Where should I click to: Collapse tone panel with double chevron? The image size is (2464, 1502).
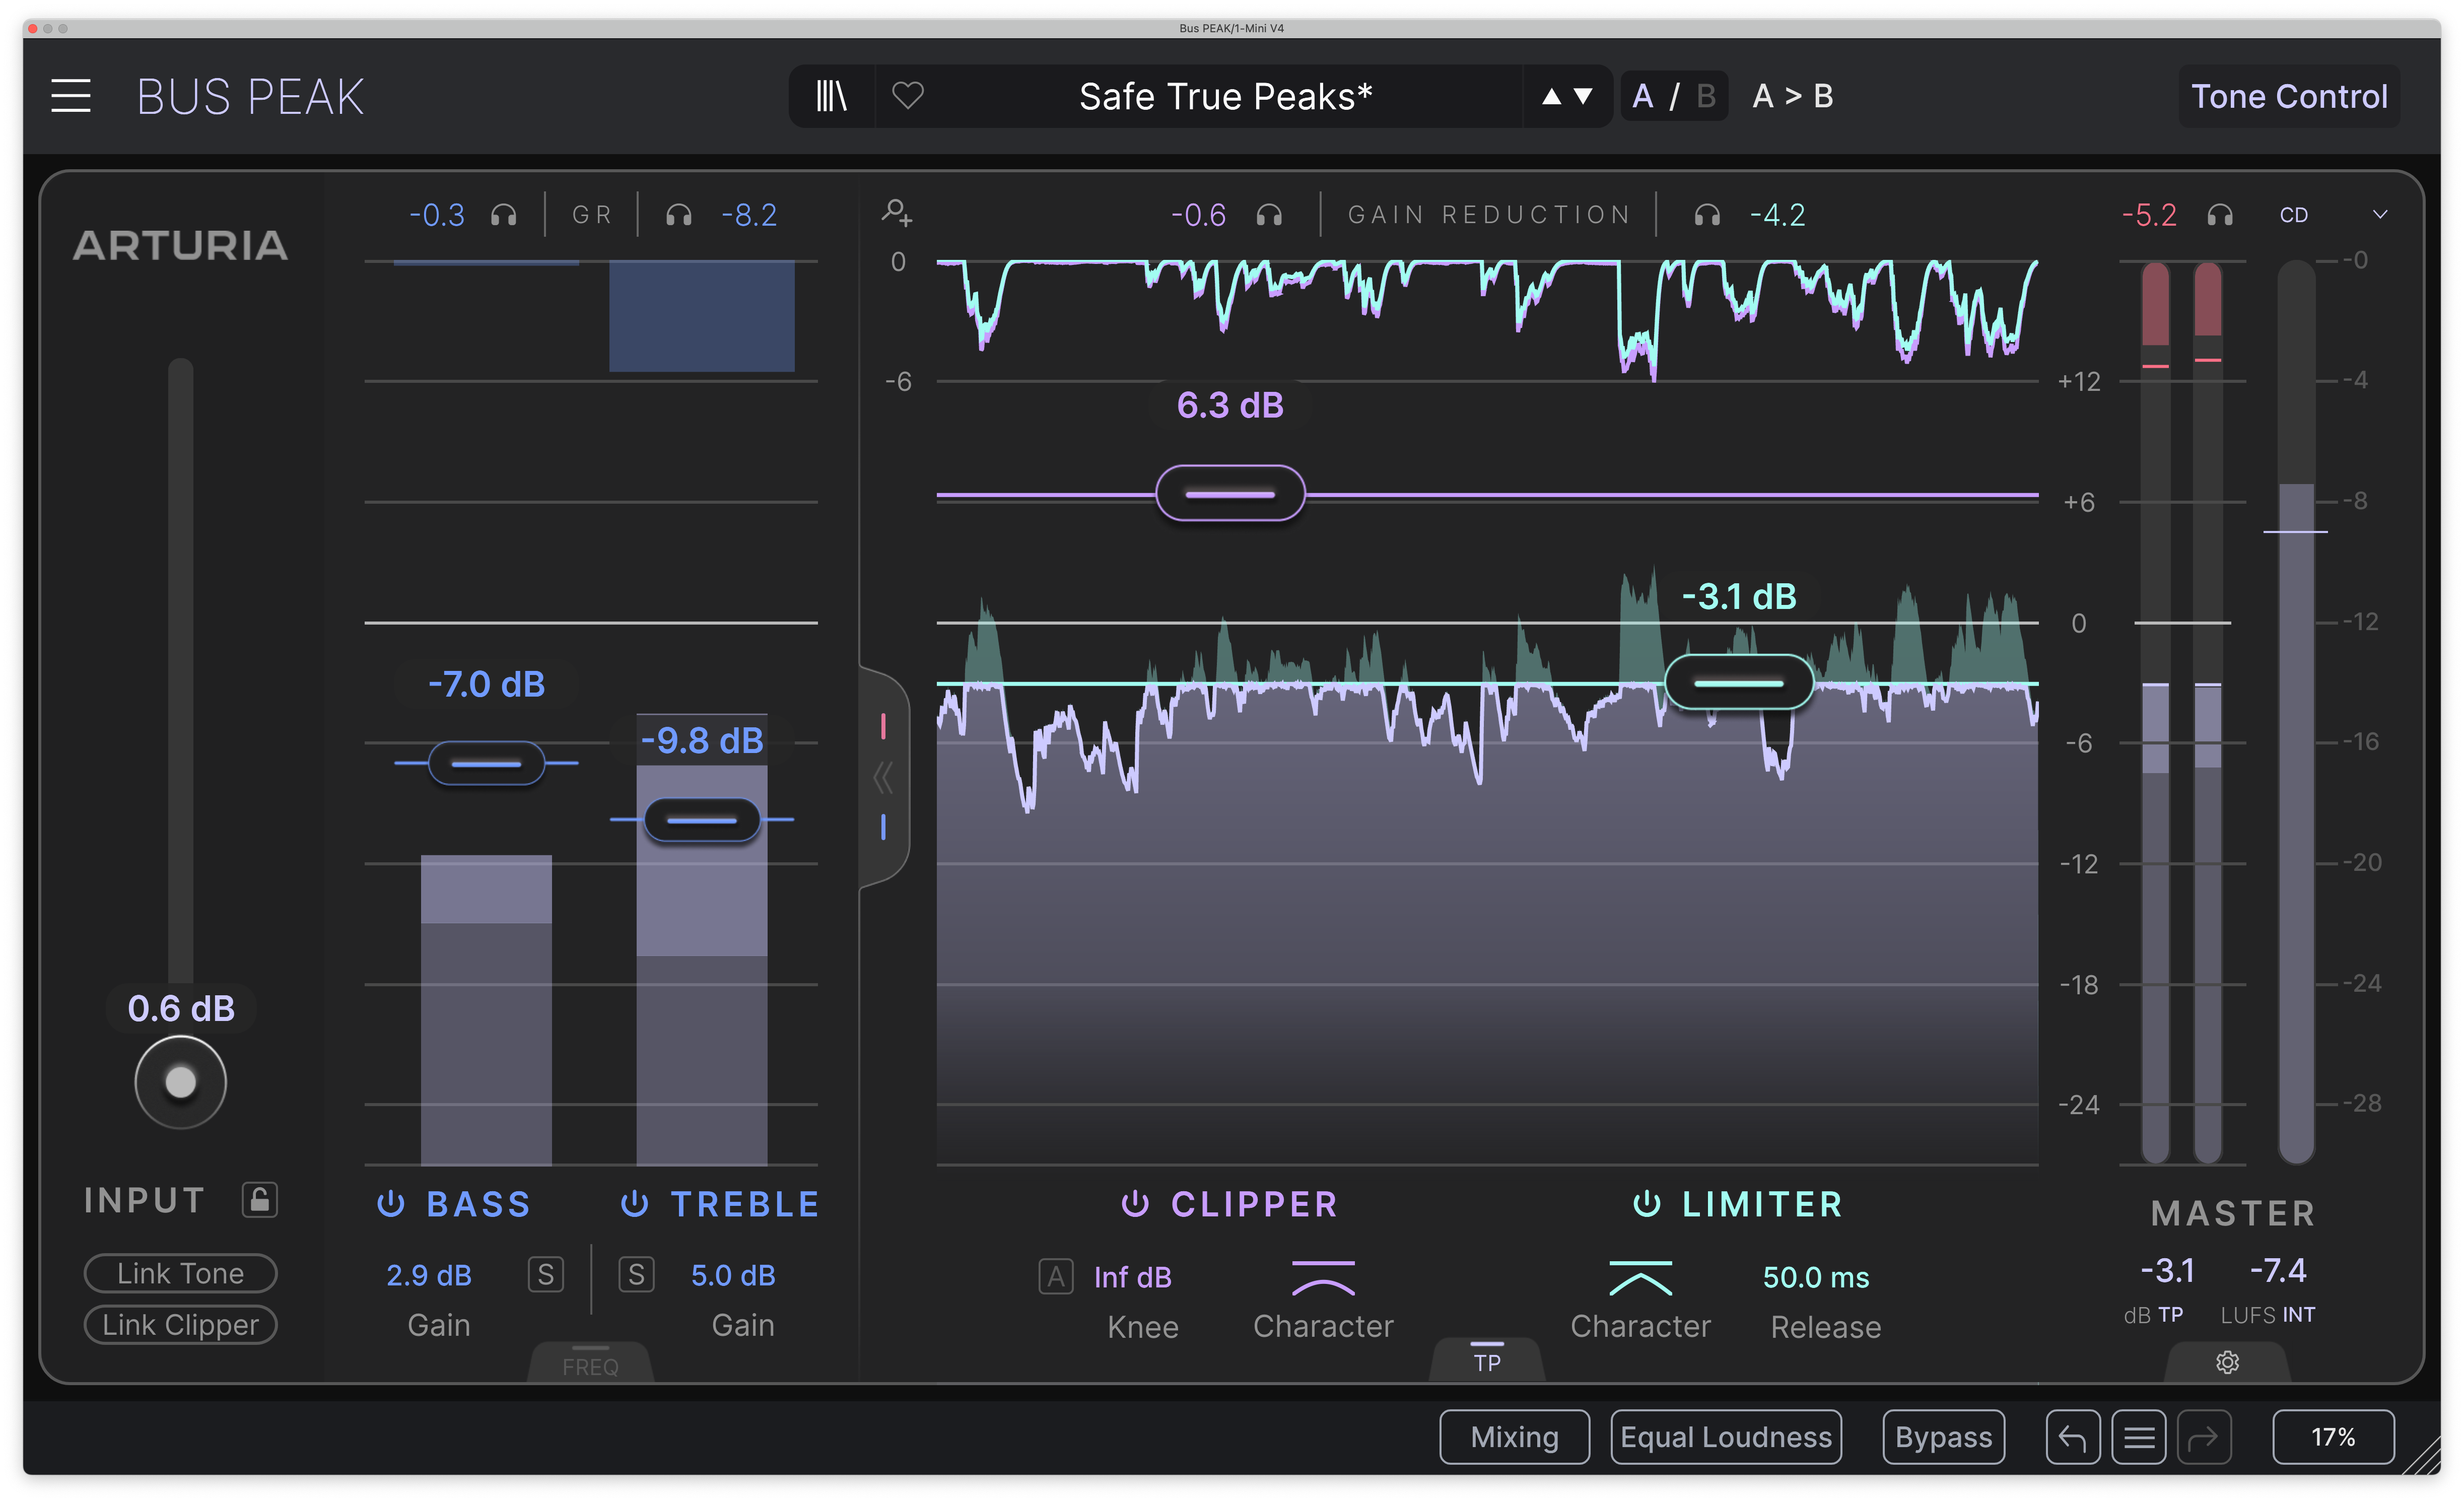coord(883,777)
